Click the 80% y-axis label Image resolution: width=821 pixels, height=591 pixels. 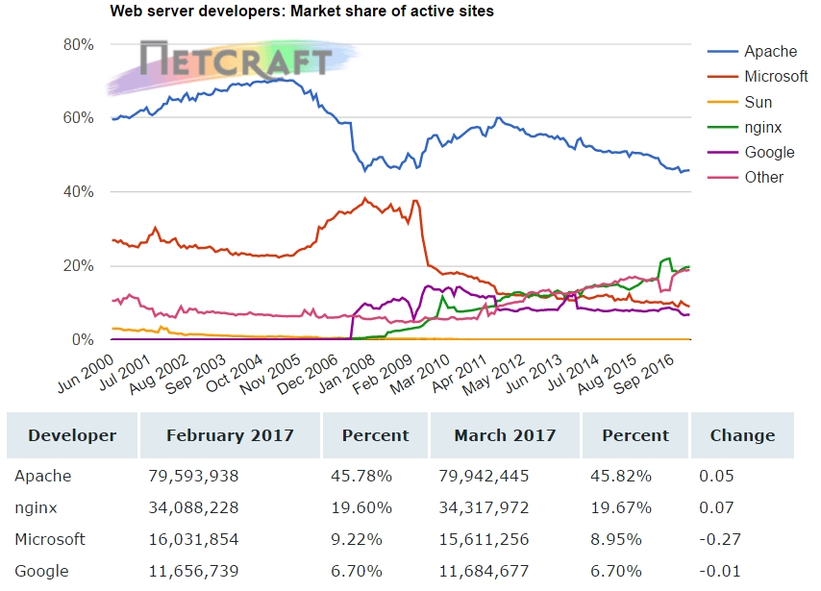click(78, 44)
